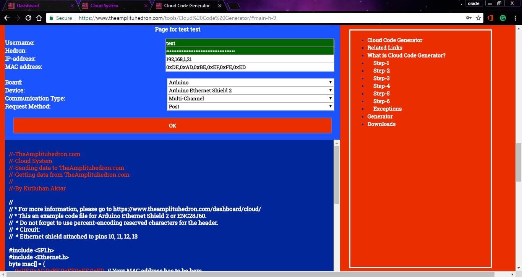
Task: Open the Device dropdown
Action: point(250,90)
